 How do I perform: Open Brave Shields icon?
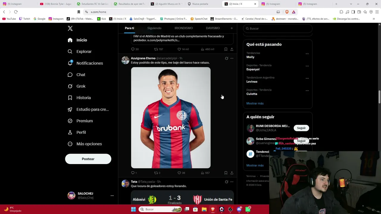coord(287,12)
